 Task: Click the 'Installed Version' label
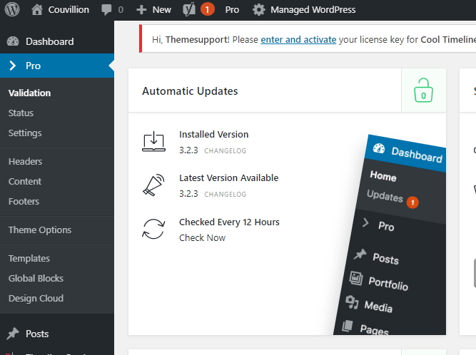(x=213, y=135)
